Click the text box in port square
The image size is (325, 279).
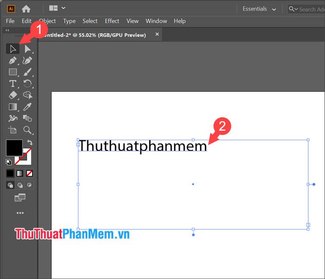pos(78,144)
